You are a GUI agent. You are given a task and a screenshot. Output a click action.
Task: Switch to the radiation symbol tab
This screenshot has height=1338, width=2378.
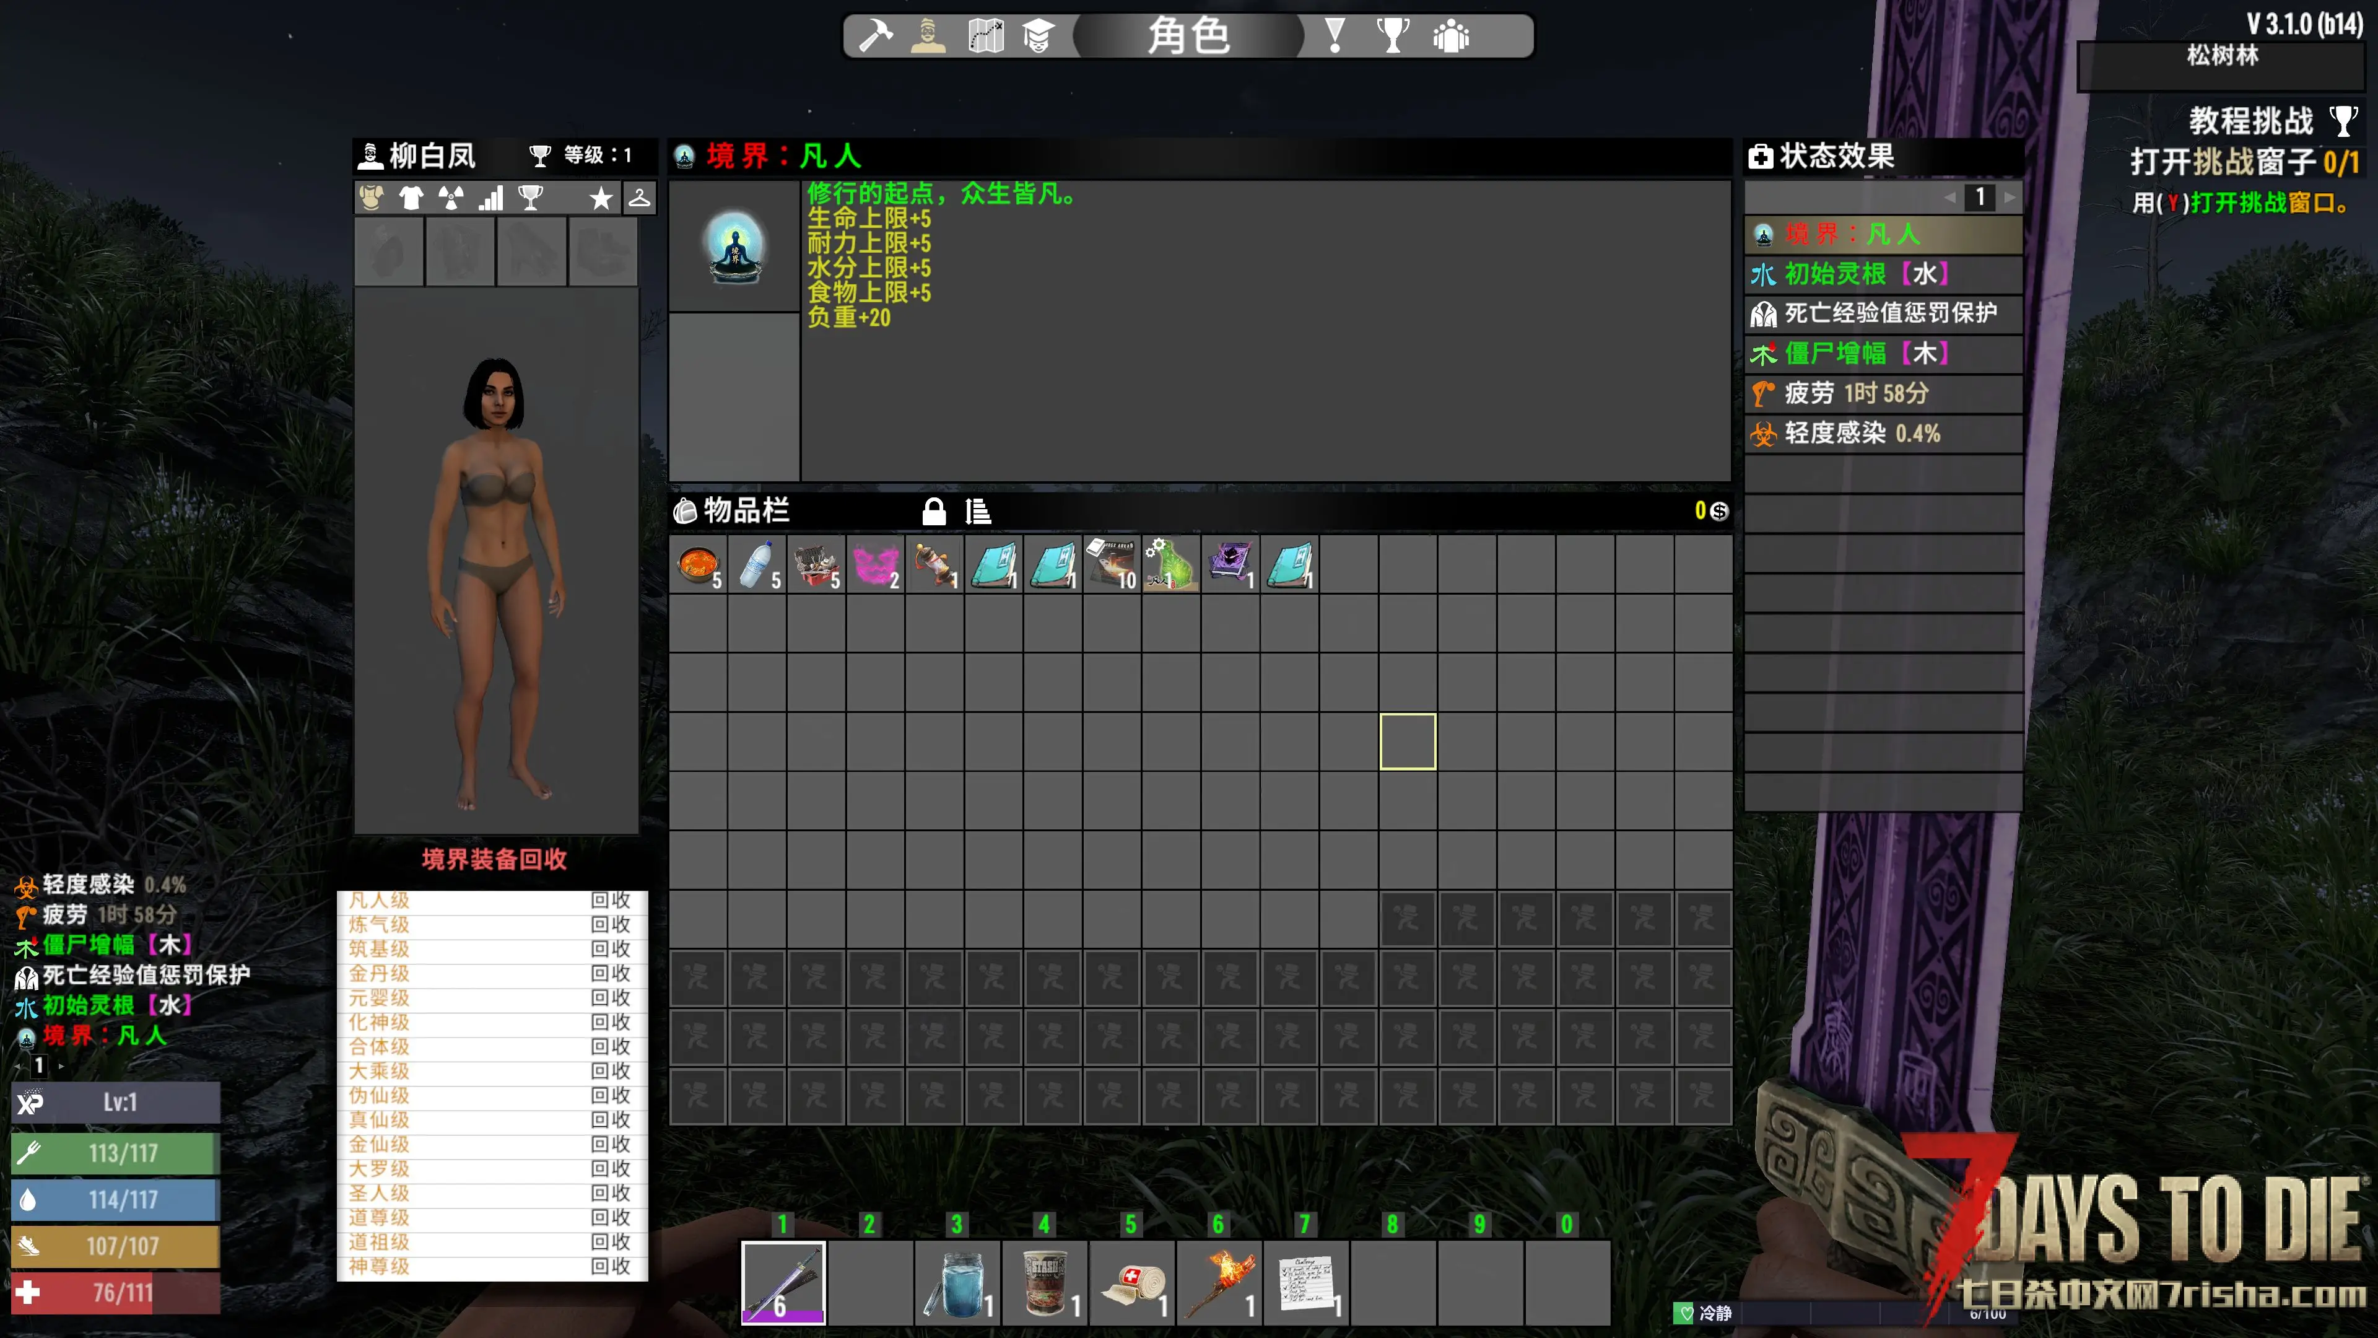pyautogui.click(x=451, y=198)
